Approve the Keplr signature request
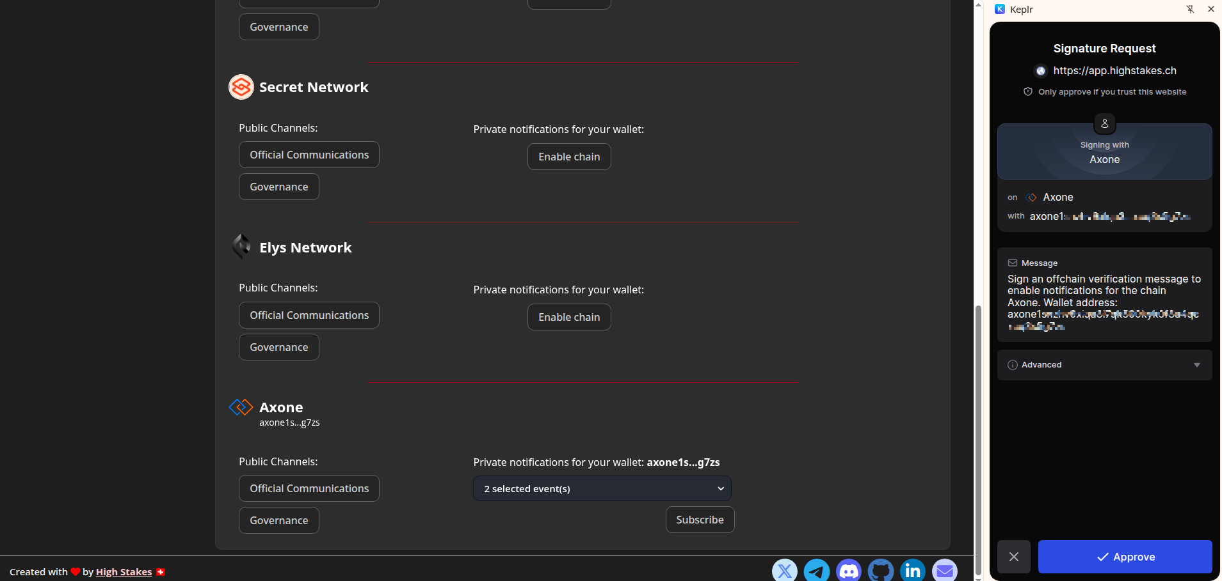 coord(1125,557)
